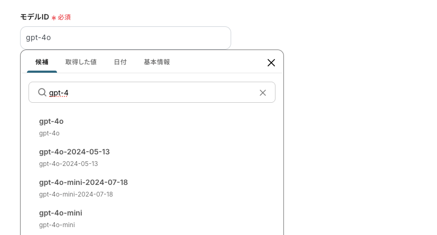This screenshot has width=437, height=235.
Task: Click the gray gpt-4o-mini-2024-07-18 subtitle
Action: click(x=76, y=194)
